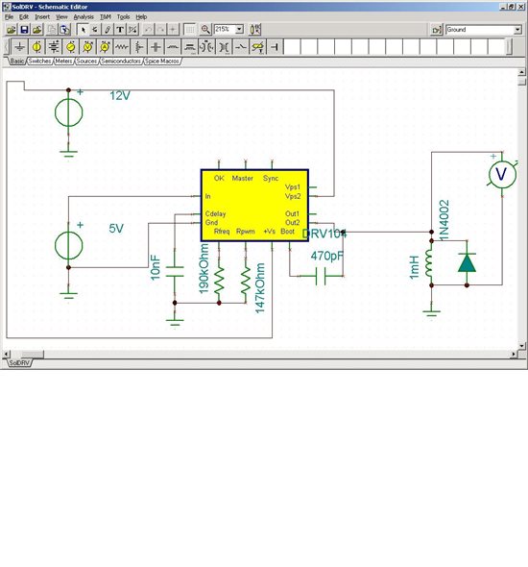
Task: Click the 12V label text
Action: [120, 96]
